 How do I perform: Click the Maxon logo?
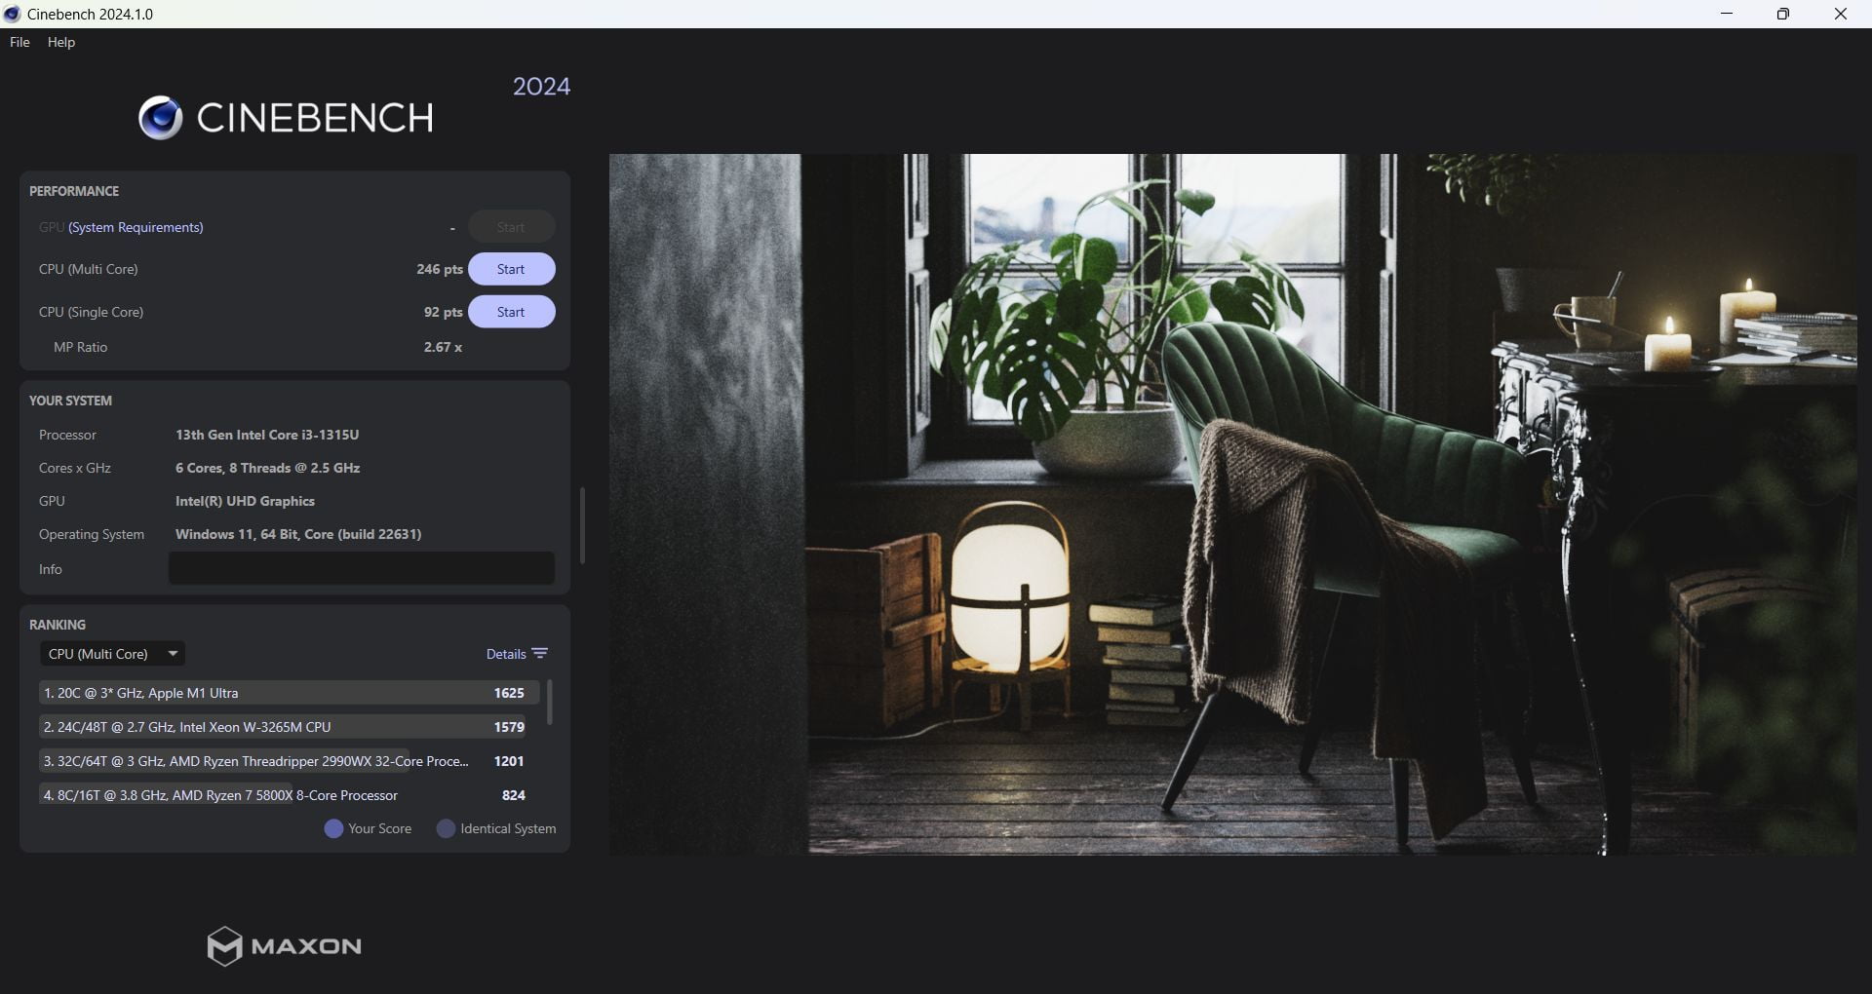pyautogui.click(x=284, y=946)
